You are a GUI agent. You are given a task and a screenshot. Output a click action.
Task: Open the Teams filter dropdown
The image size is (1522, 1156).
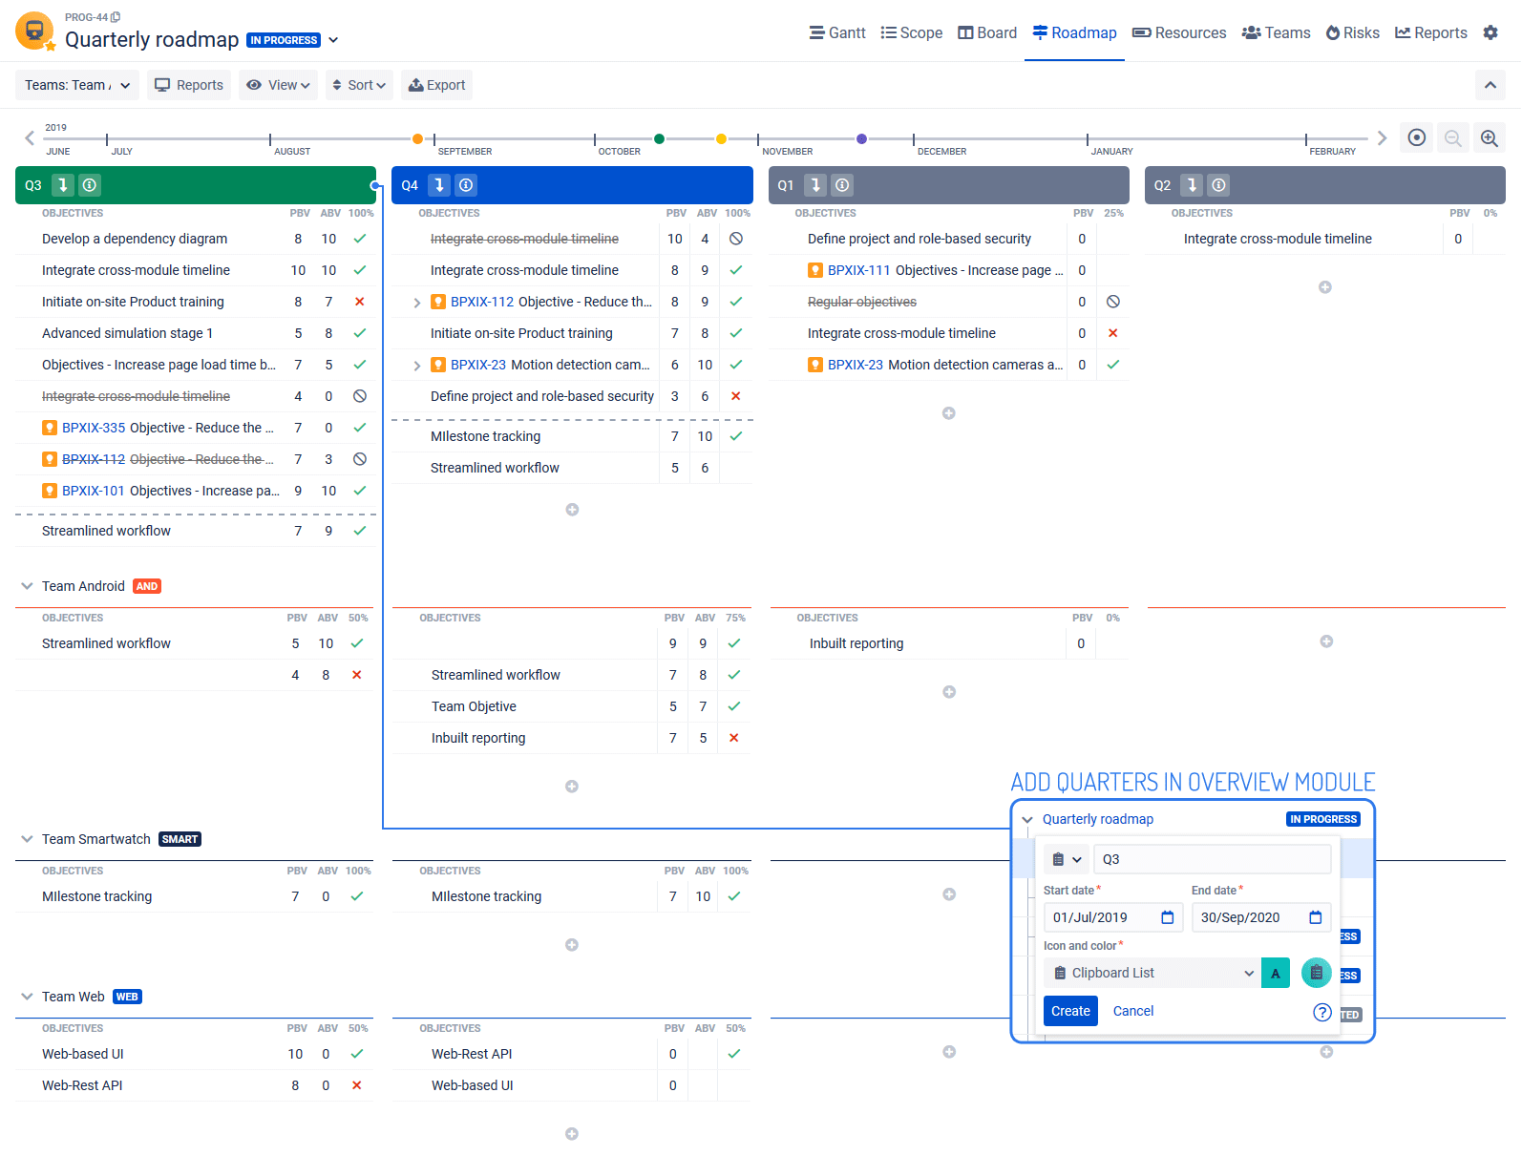[x=77, y=85]
